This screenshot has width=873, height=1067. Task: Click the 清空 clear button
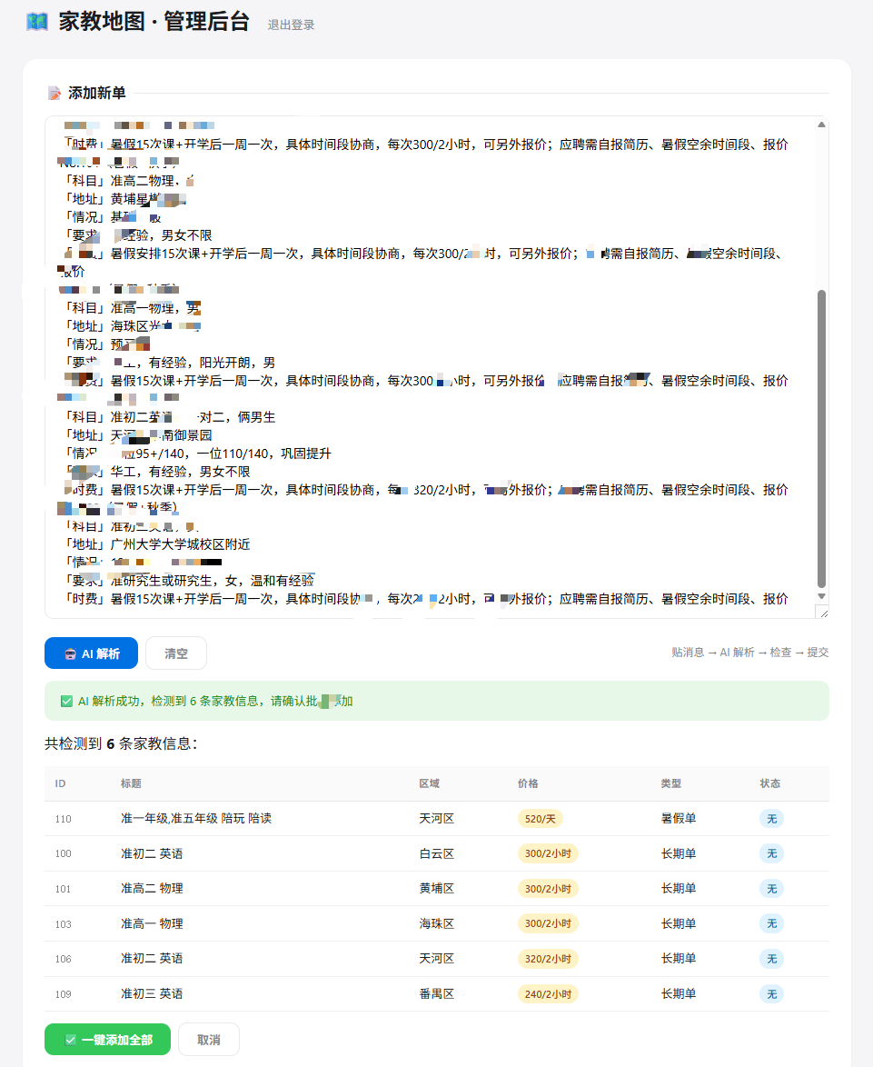point(176,653)
